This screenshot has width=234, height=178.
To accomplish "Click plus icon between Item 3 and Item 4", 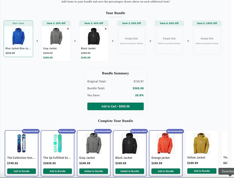I will (150, 41).
